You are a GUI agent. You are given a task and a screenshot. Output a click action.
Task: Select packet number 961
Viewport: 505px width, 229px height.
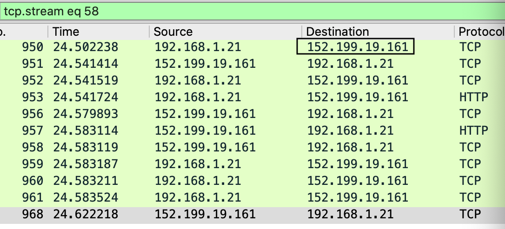click(252, 197)
